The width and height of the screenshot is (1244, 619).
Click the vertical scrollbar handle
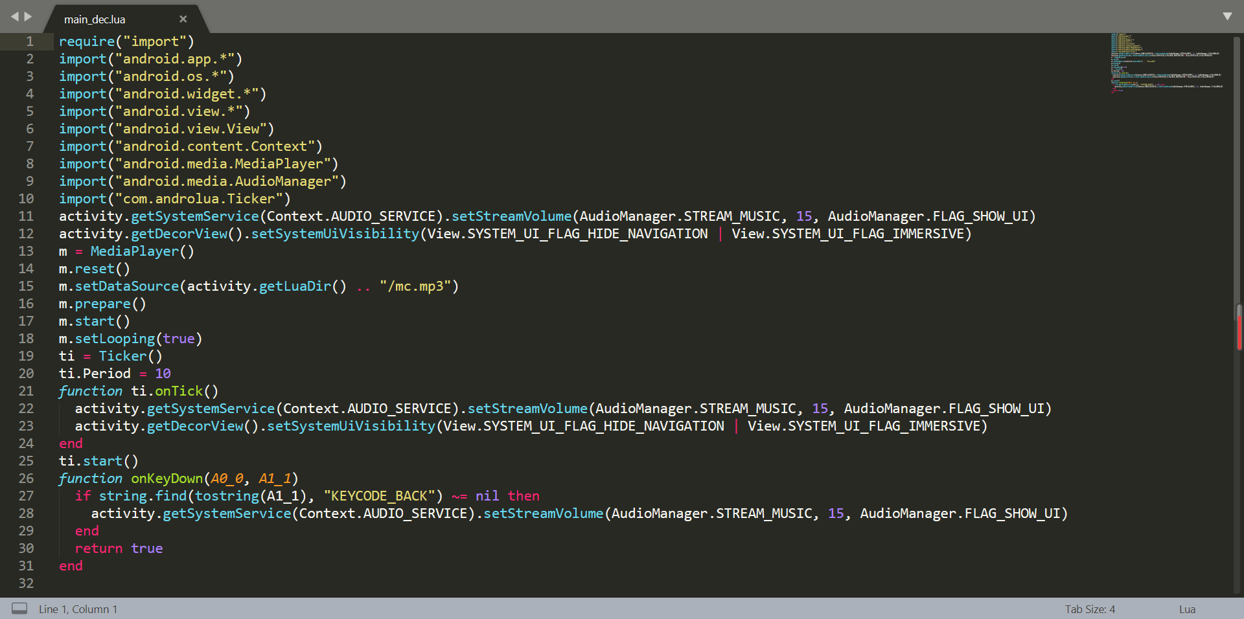coord(1239,328)
